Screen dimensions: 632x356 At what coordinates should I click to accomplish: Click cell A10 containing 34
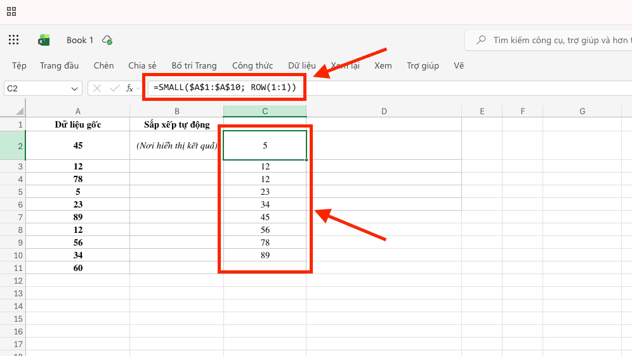pyautogui.click(x=78, y=255)
